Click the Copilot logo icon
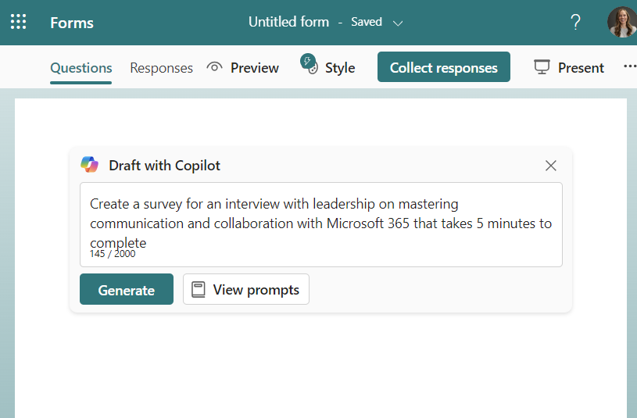637x418 pixels. (89, 165)
